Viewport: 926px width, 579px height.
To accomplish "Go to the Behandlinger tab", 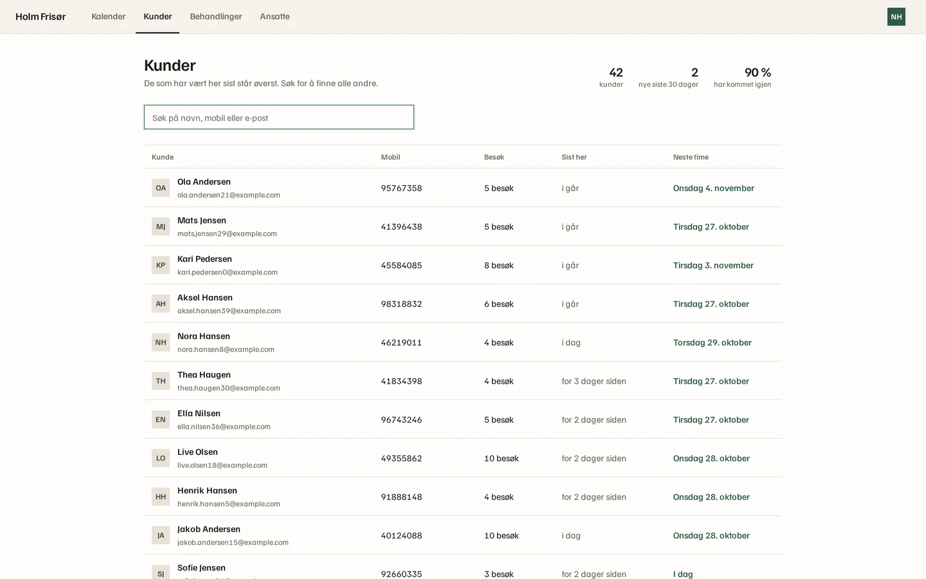I will 216,16.
